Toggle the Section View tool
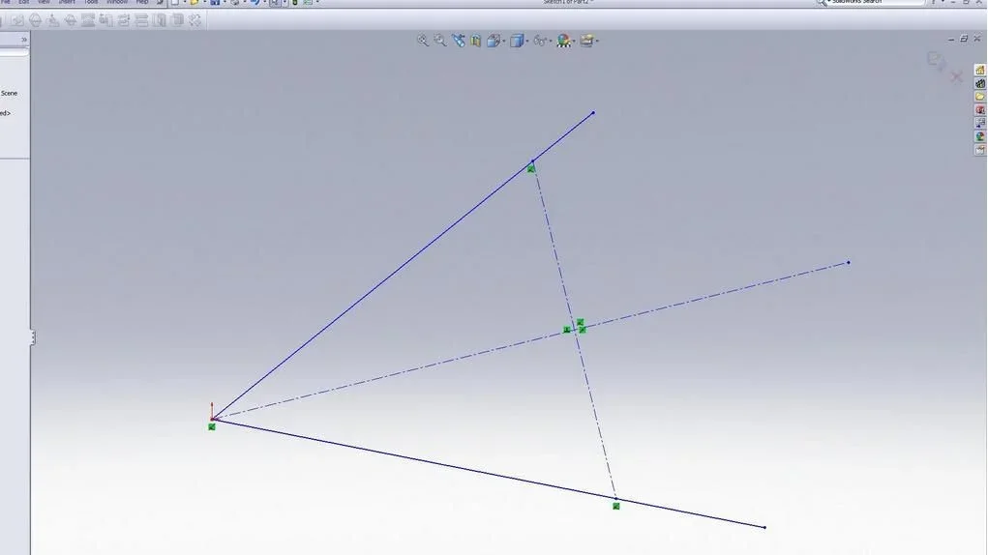Screen dimensions: 988x555 tap(476, 41)
